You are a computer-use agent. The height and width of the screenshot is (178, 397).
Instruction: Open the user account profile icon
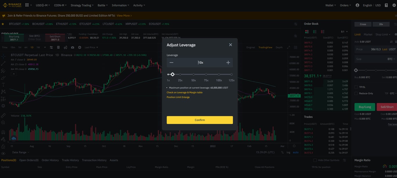357,5
